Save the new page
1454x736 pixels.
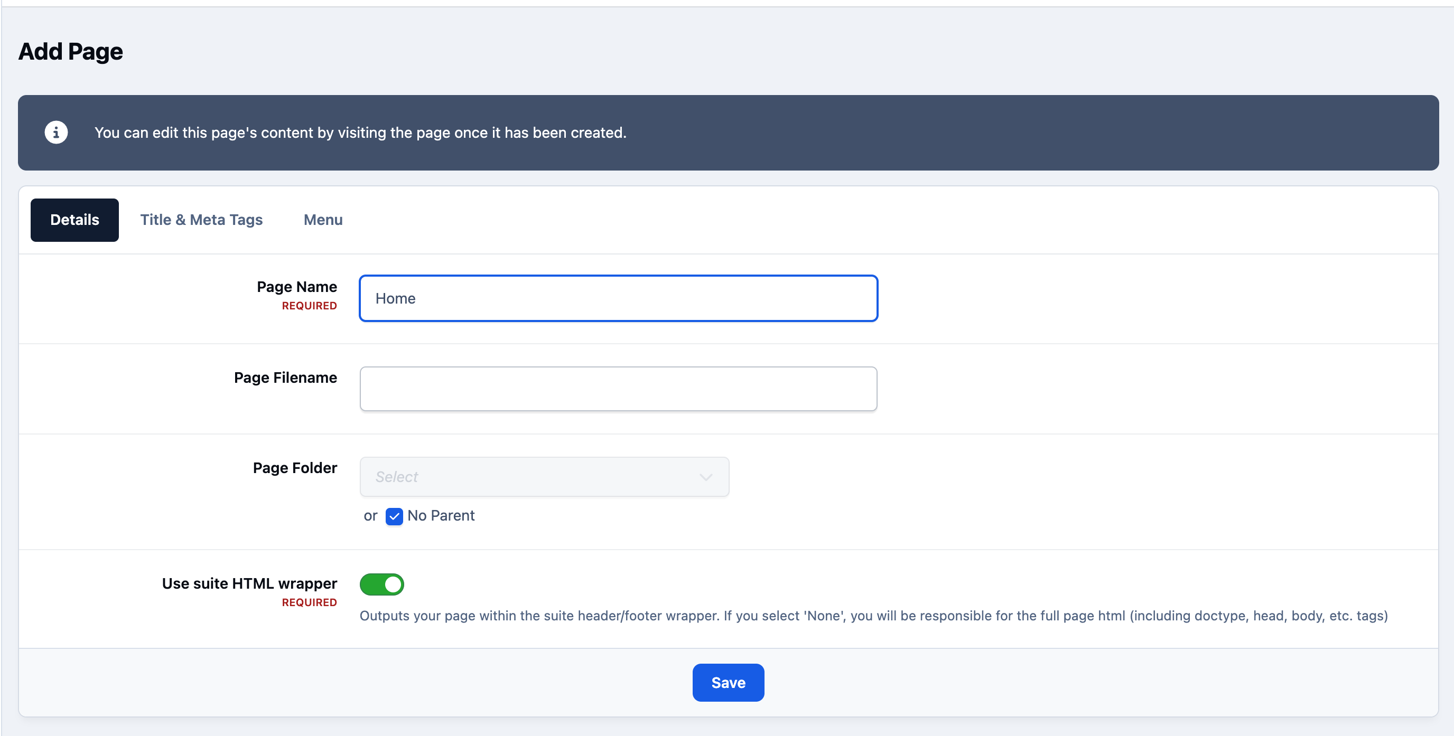click(728, 683)
